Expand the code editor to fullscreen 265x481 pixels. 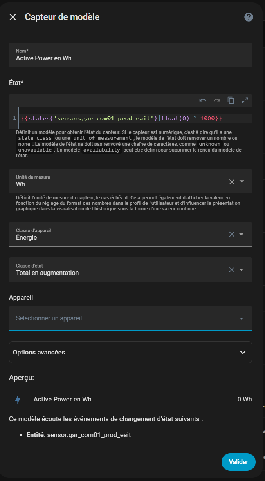(245, 100)
